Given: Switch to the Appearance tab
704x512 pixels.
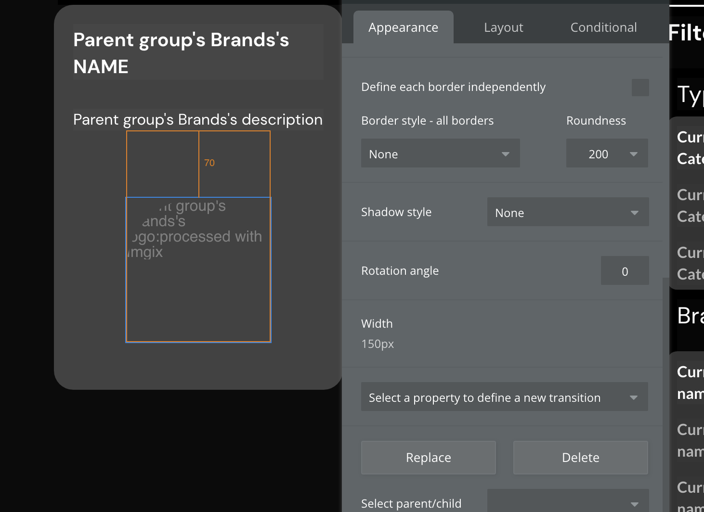Looking at the screenshot, I should pyautogui.click(x=403, y=27).
